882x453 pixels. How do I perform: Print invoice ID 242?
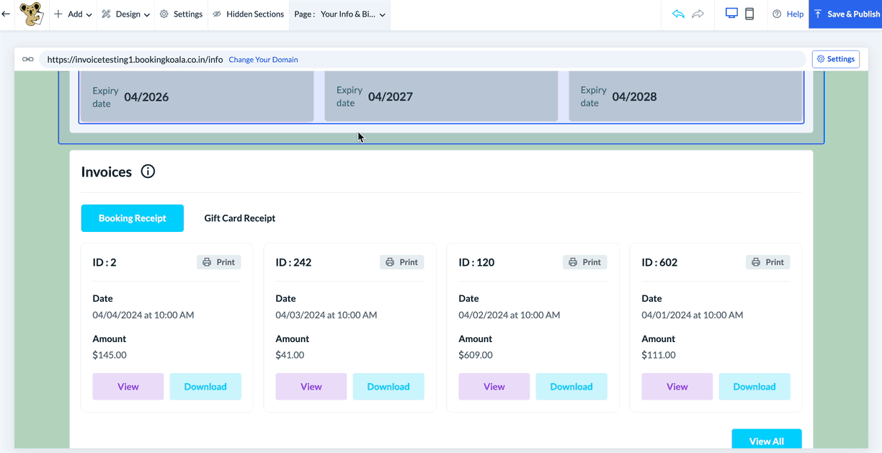point(402,262)
